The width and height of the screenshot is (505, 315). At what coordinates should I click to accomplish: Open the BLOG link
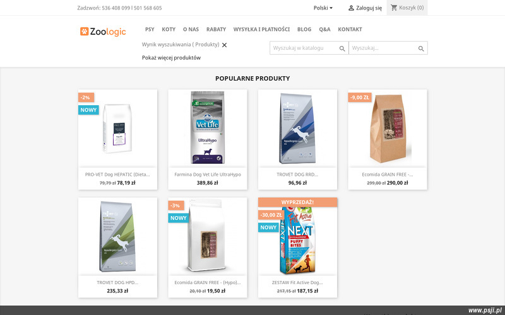click(x=304, y=29)
